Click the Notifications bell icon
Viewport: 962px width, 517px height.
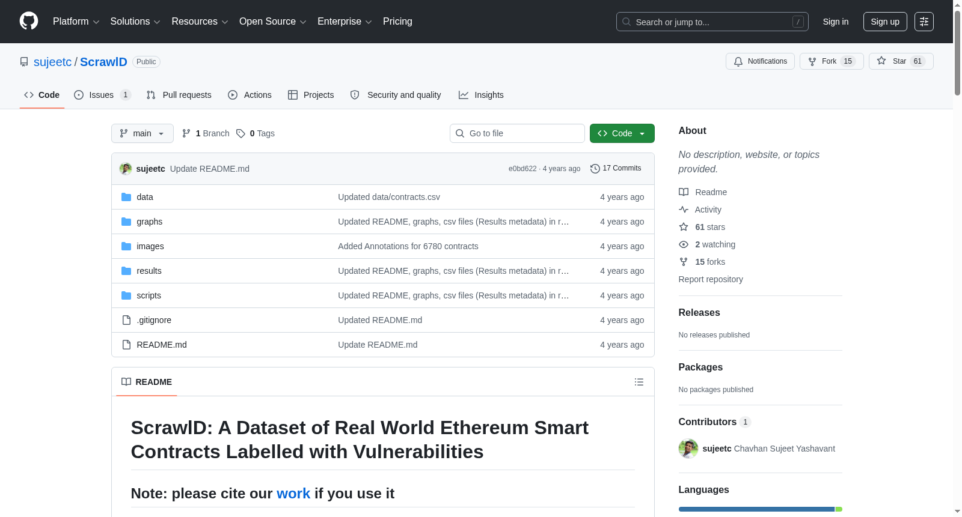738,61
